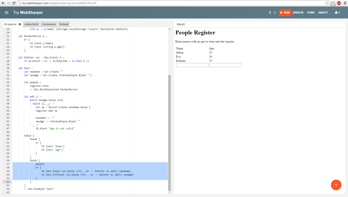Click line number 30 in the gutter
This screenshot has height=197, width=348.
click(x=8, y=68)
